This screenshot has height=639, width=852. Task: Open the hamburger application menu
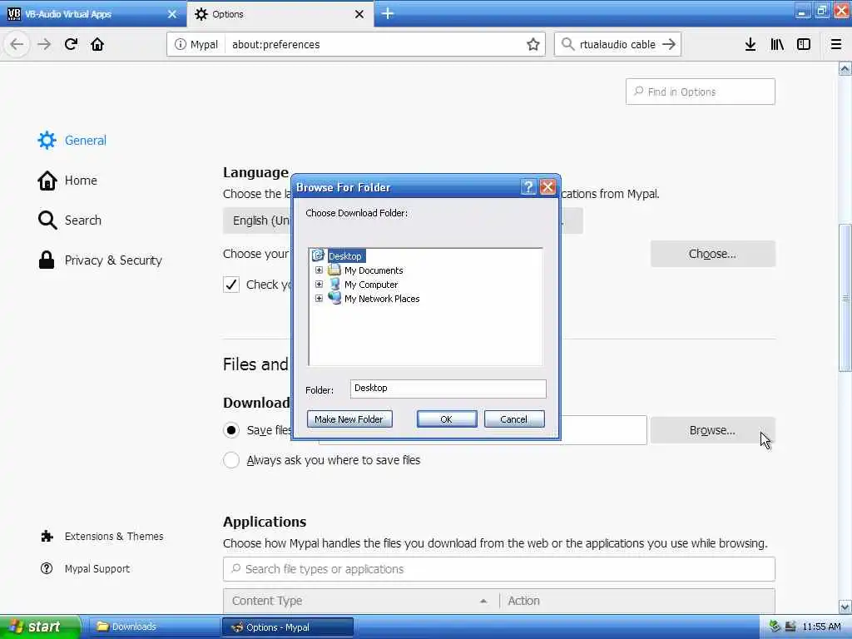836,44
